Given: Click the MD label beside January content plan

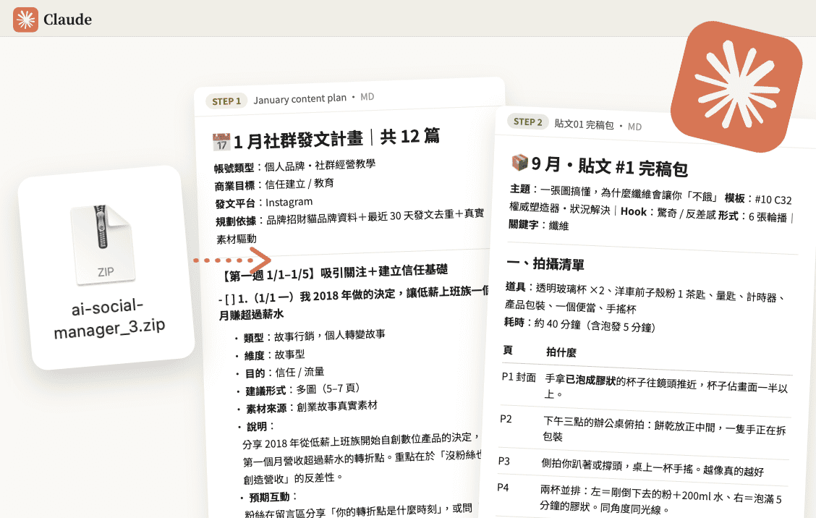Looking at the screenshot, I should [x=367, y=97].
